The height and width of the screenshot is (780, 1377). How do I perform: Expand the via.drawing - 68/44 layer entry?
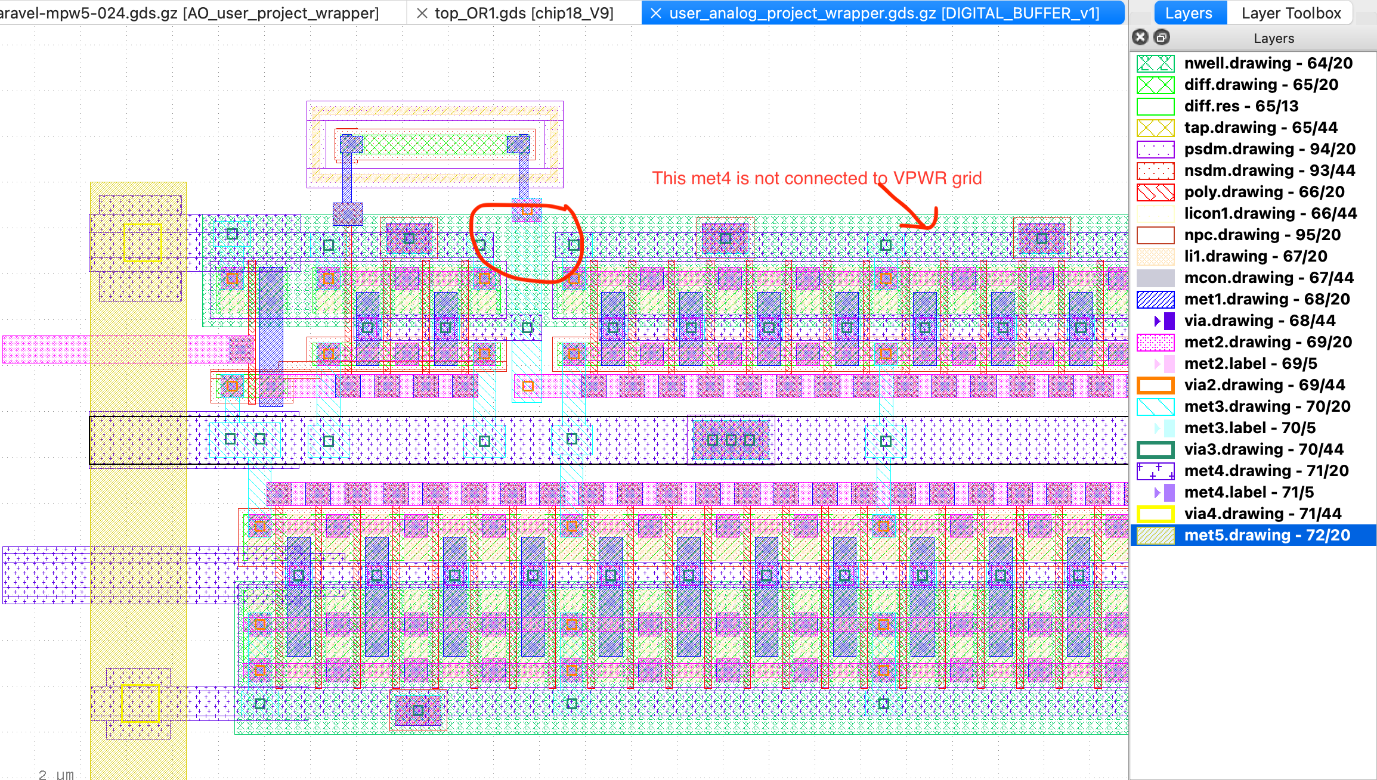pos(1157,321)
